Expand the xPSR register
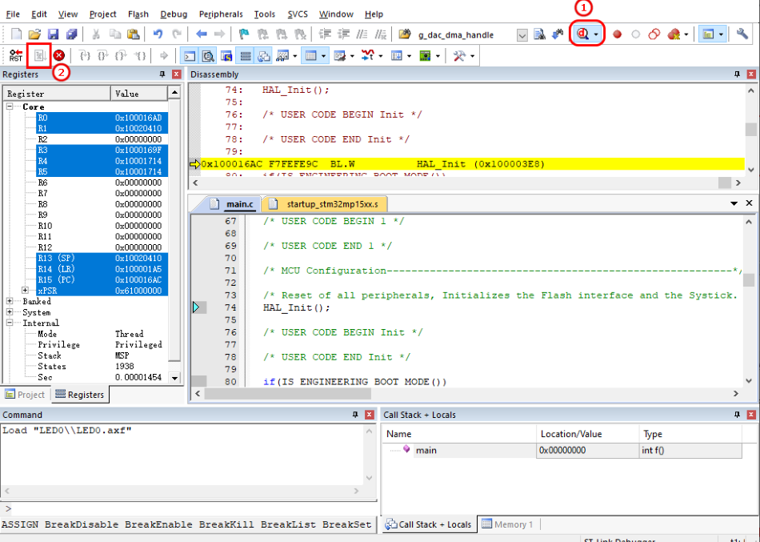This screenshot has height=542, width=760. 26,290
